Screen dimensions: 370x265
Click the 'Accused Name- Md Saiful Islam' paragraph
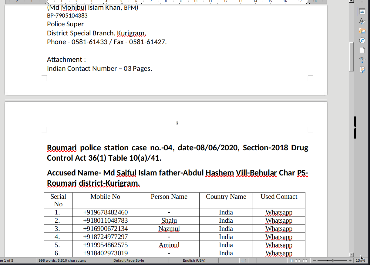pos(177,178)
